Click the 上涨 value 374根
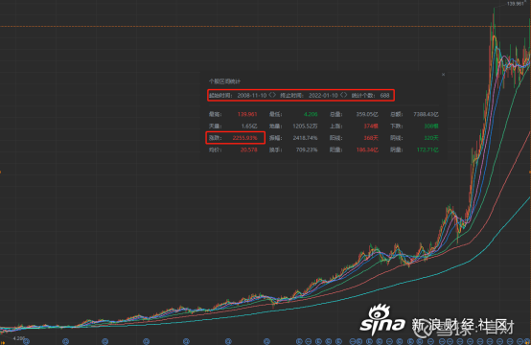 tap(371, 126)
